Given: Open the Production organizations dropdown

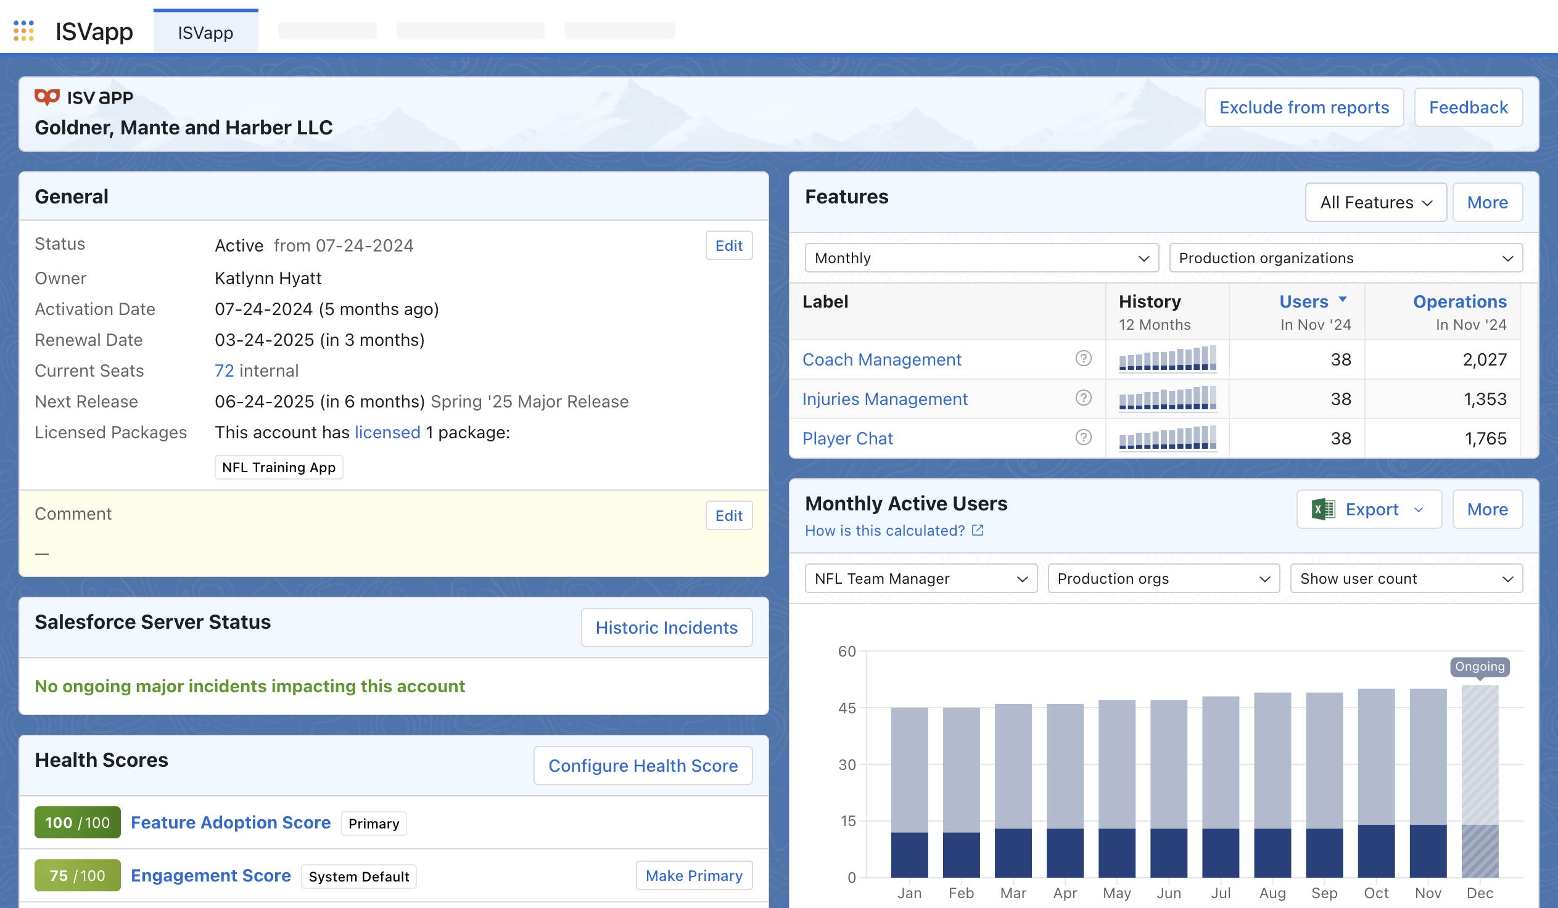Looking at the screenshot, I should coord(1345,258).
